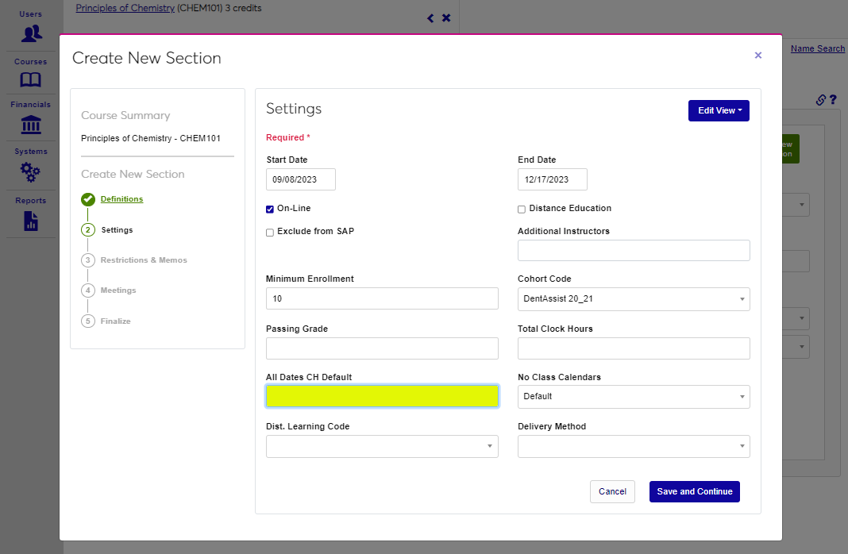Select the Restrictions & Memos step
Screen dimensions: 848x554
144,260
